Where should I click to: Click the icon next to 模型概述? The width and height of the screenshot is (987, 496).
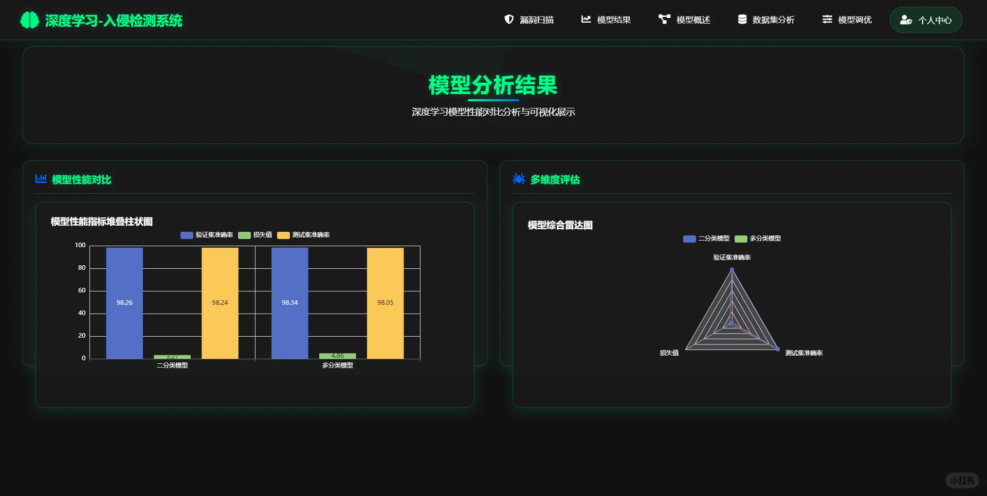point(664,19)
